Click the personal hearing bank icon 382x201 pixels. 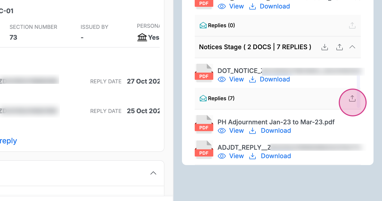(142, 38)
